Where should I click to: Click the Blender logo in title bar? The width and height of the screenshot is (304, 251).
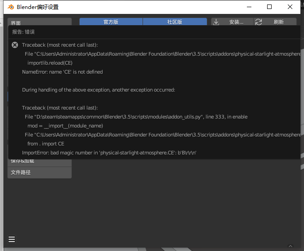click(x=11, y=7)
